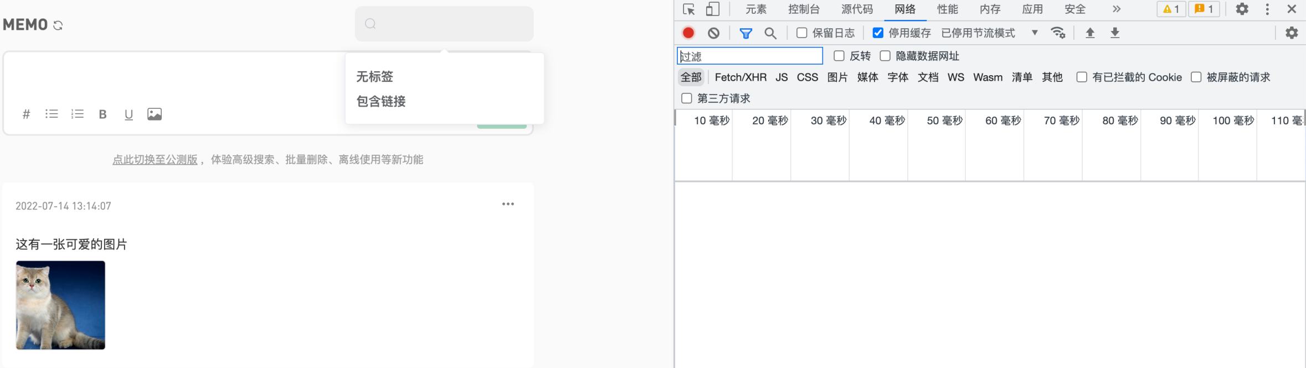Filter requests by Wasm type
The width and height of the screenshot is (1306, 368).
coord(988,77)
